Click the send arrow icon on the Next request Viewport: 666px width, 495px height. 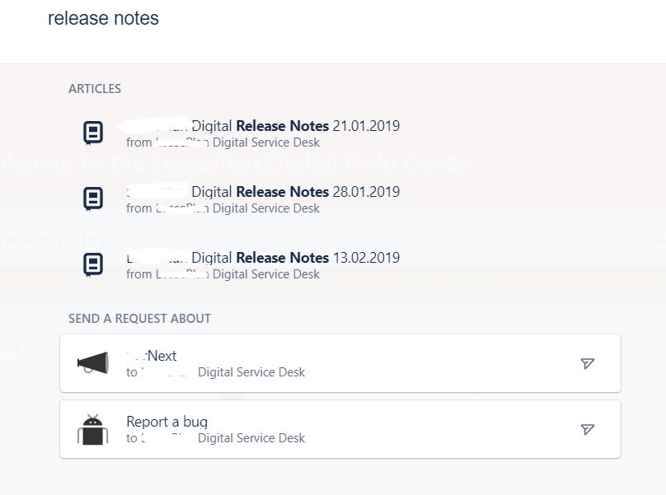[x=588, y=363]
